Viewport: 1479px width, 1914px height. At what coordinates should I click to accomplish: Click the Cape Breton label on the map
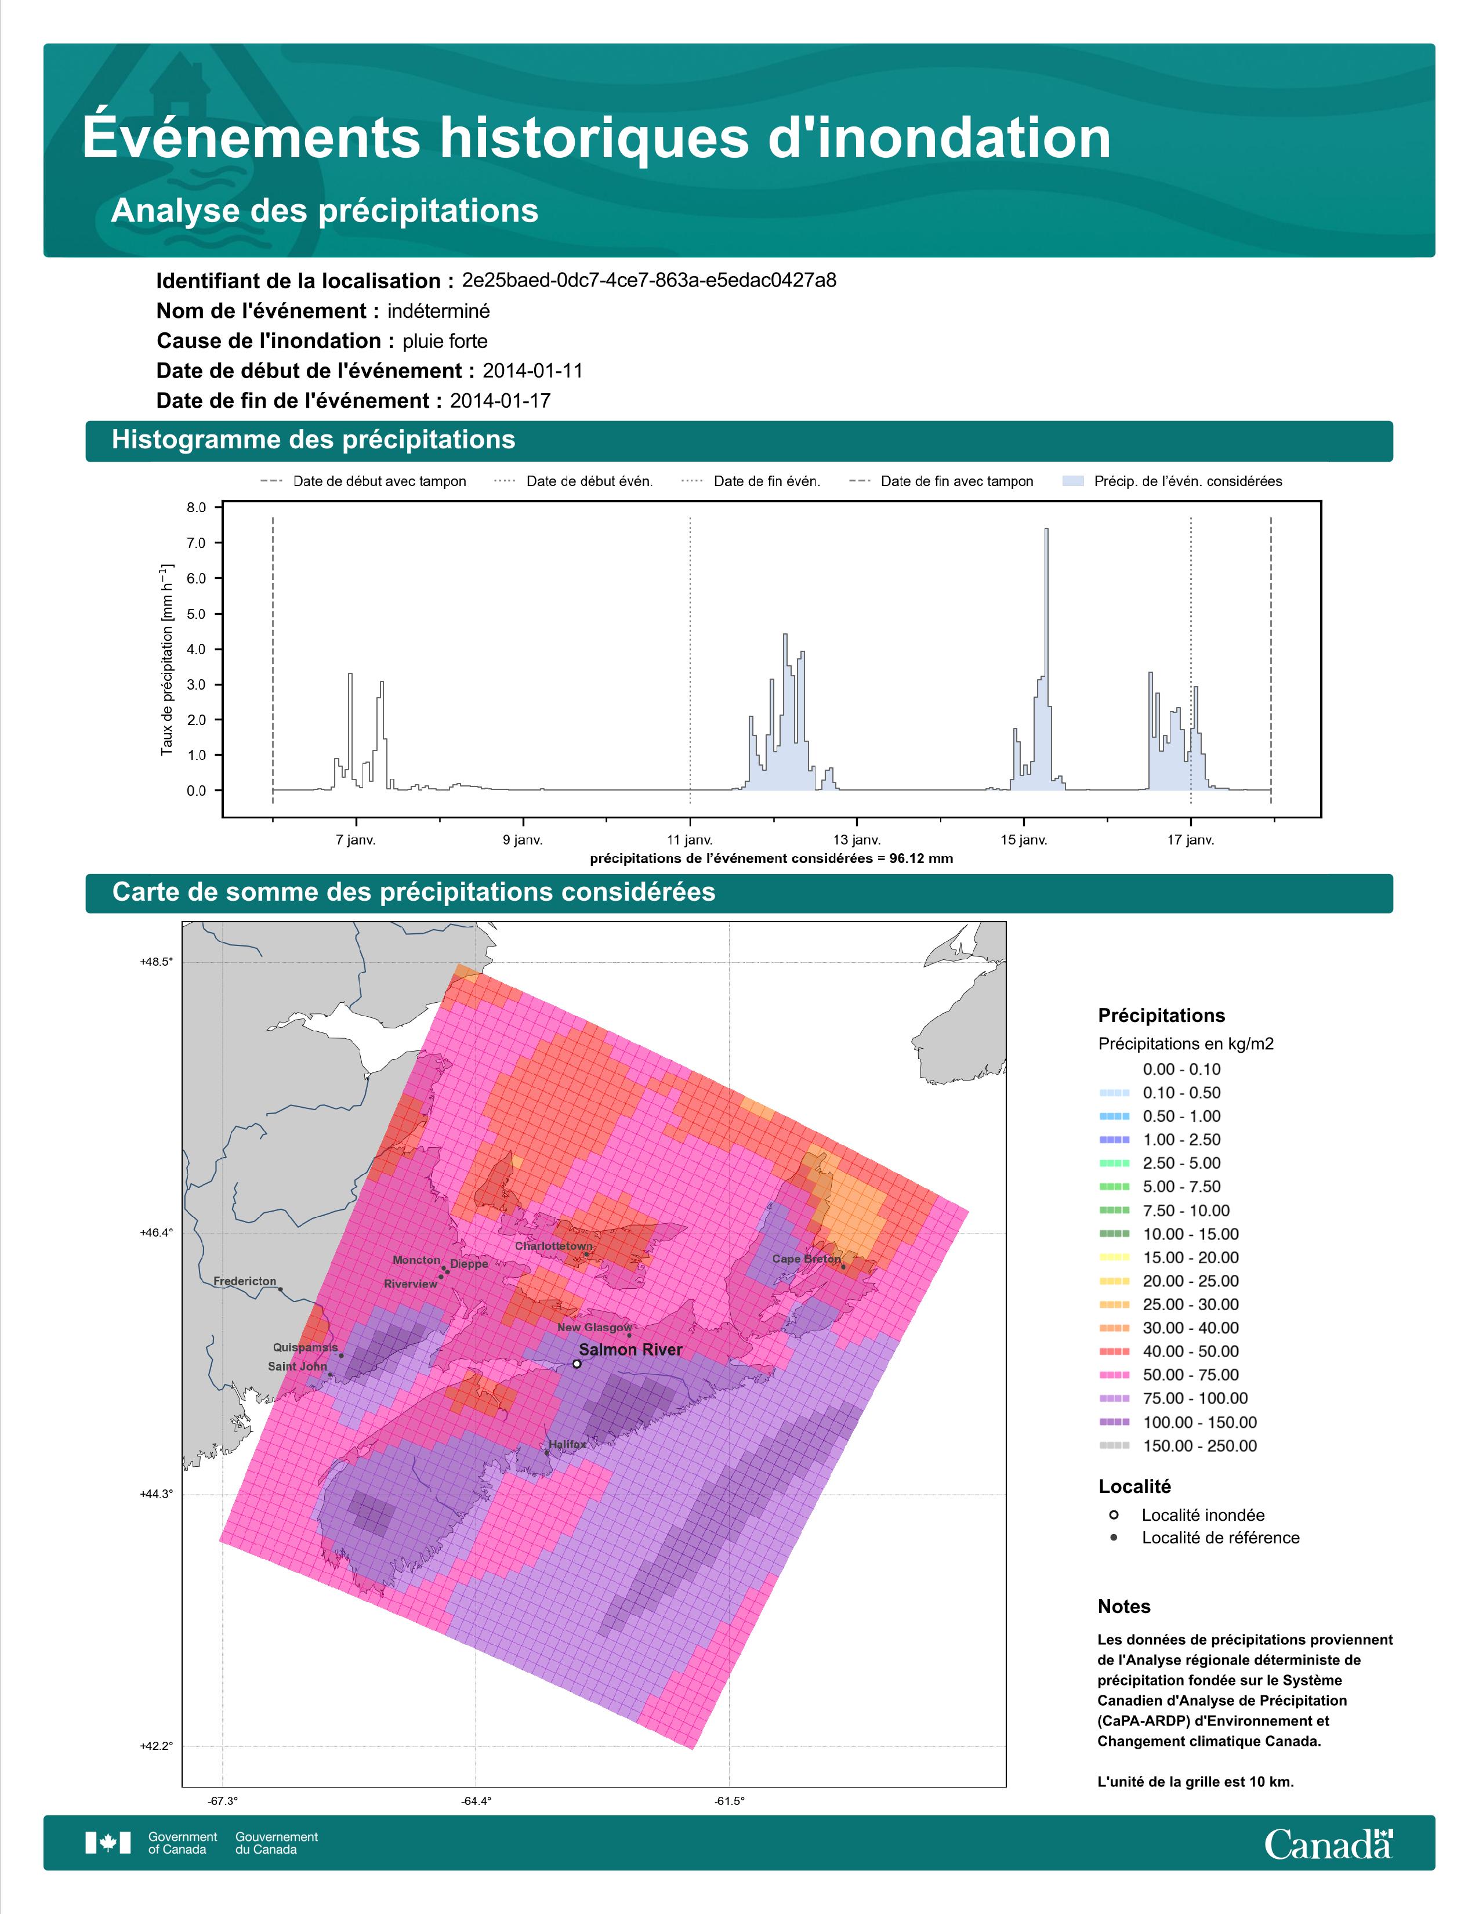(x=806, y=1259)
